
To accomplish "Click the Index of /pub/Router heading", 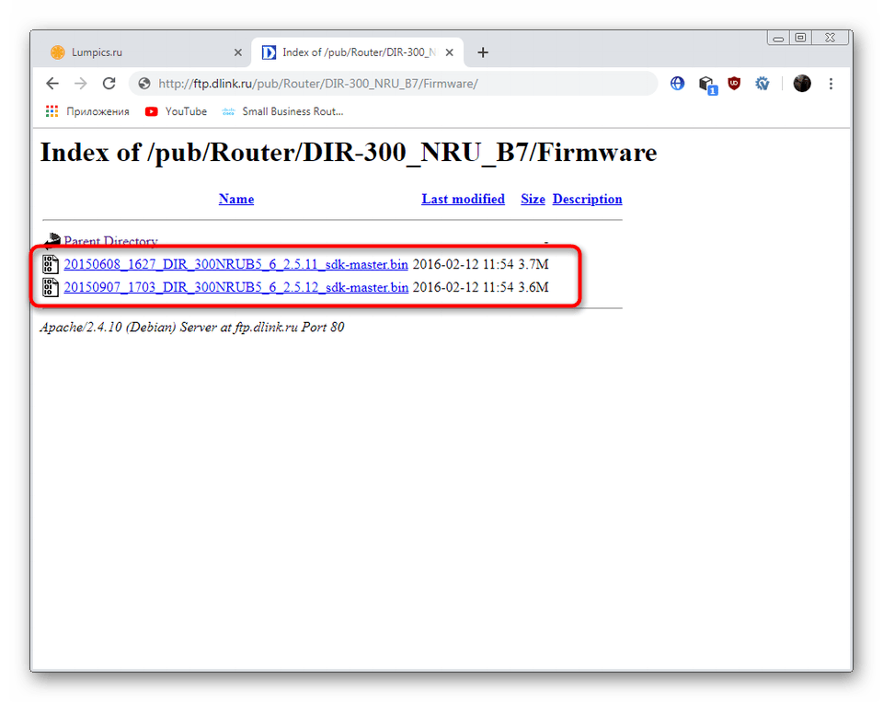I will (349, 152).
